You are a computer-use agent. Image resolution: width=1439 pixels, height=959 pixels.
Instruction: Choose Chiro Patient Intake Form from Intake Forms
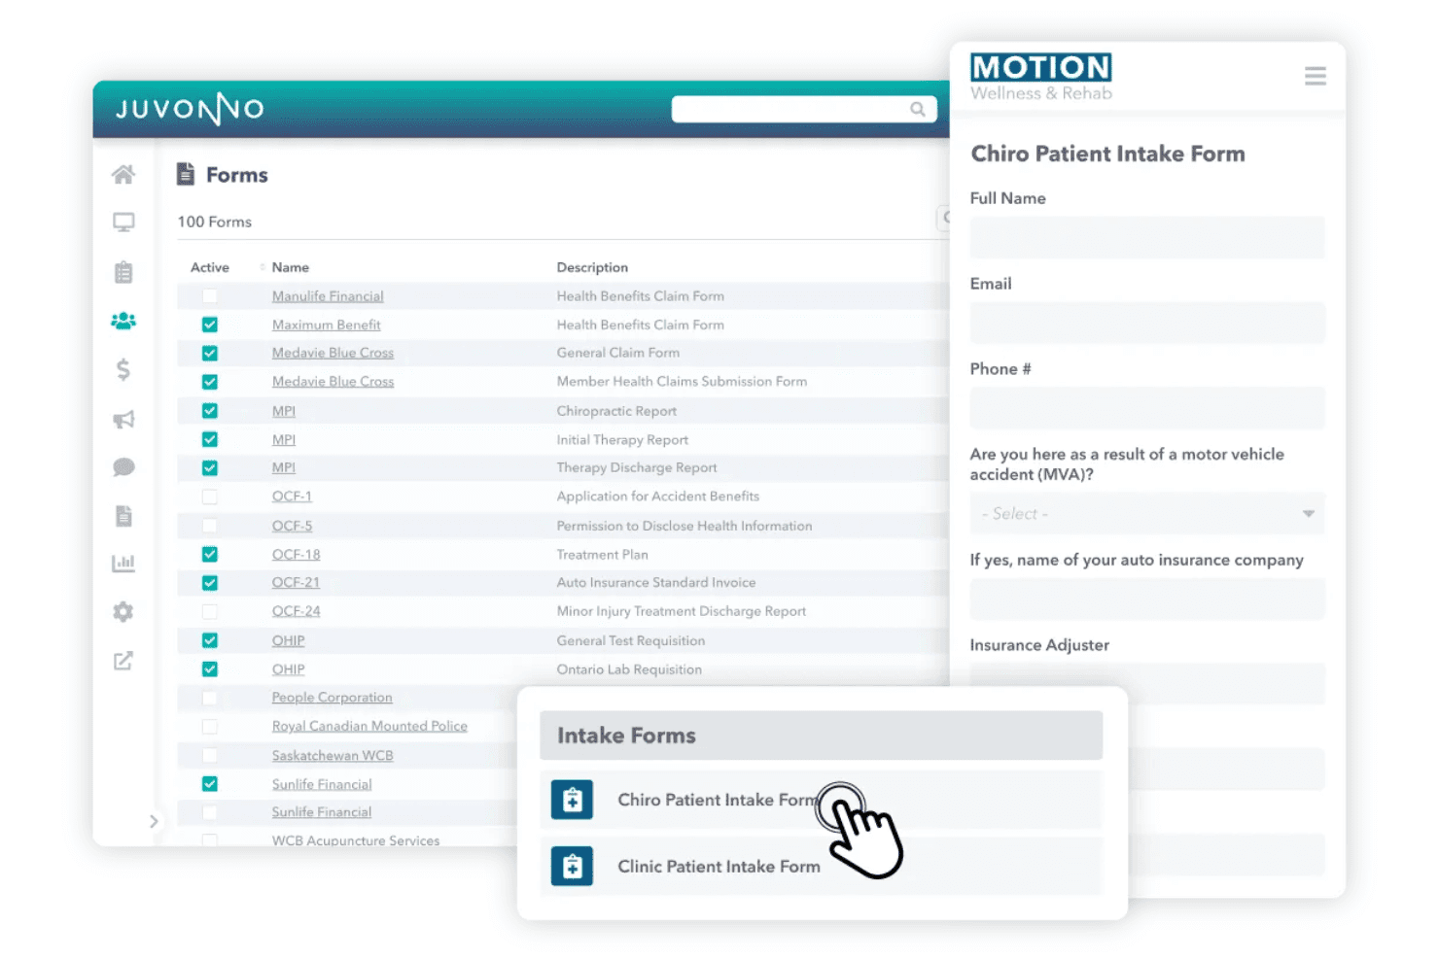822,800
